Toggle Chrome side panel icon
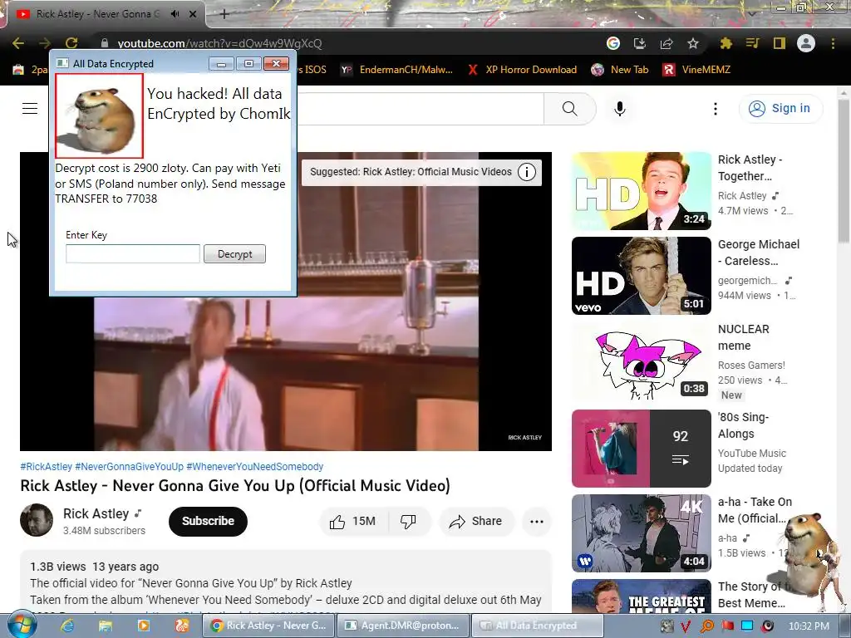This screenshot has width=851, height=638. click(x=780, y=43)
